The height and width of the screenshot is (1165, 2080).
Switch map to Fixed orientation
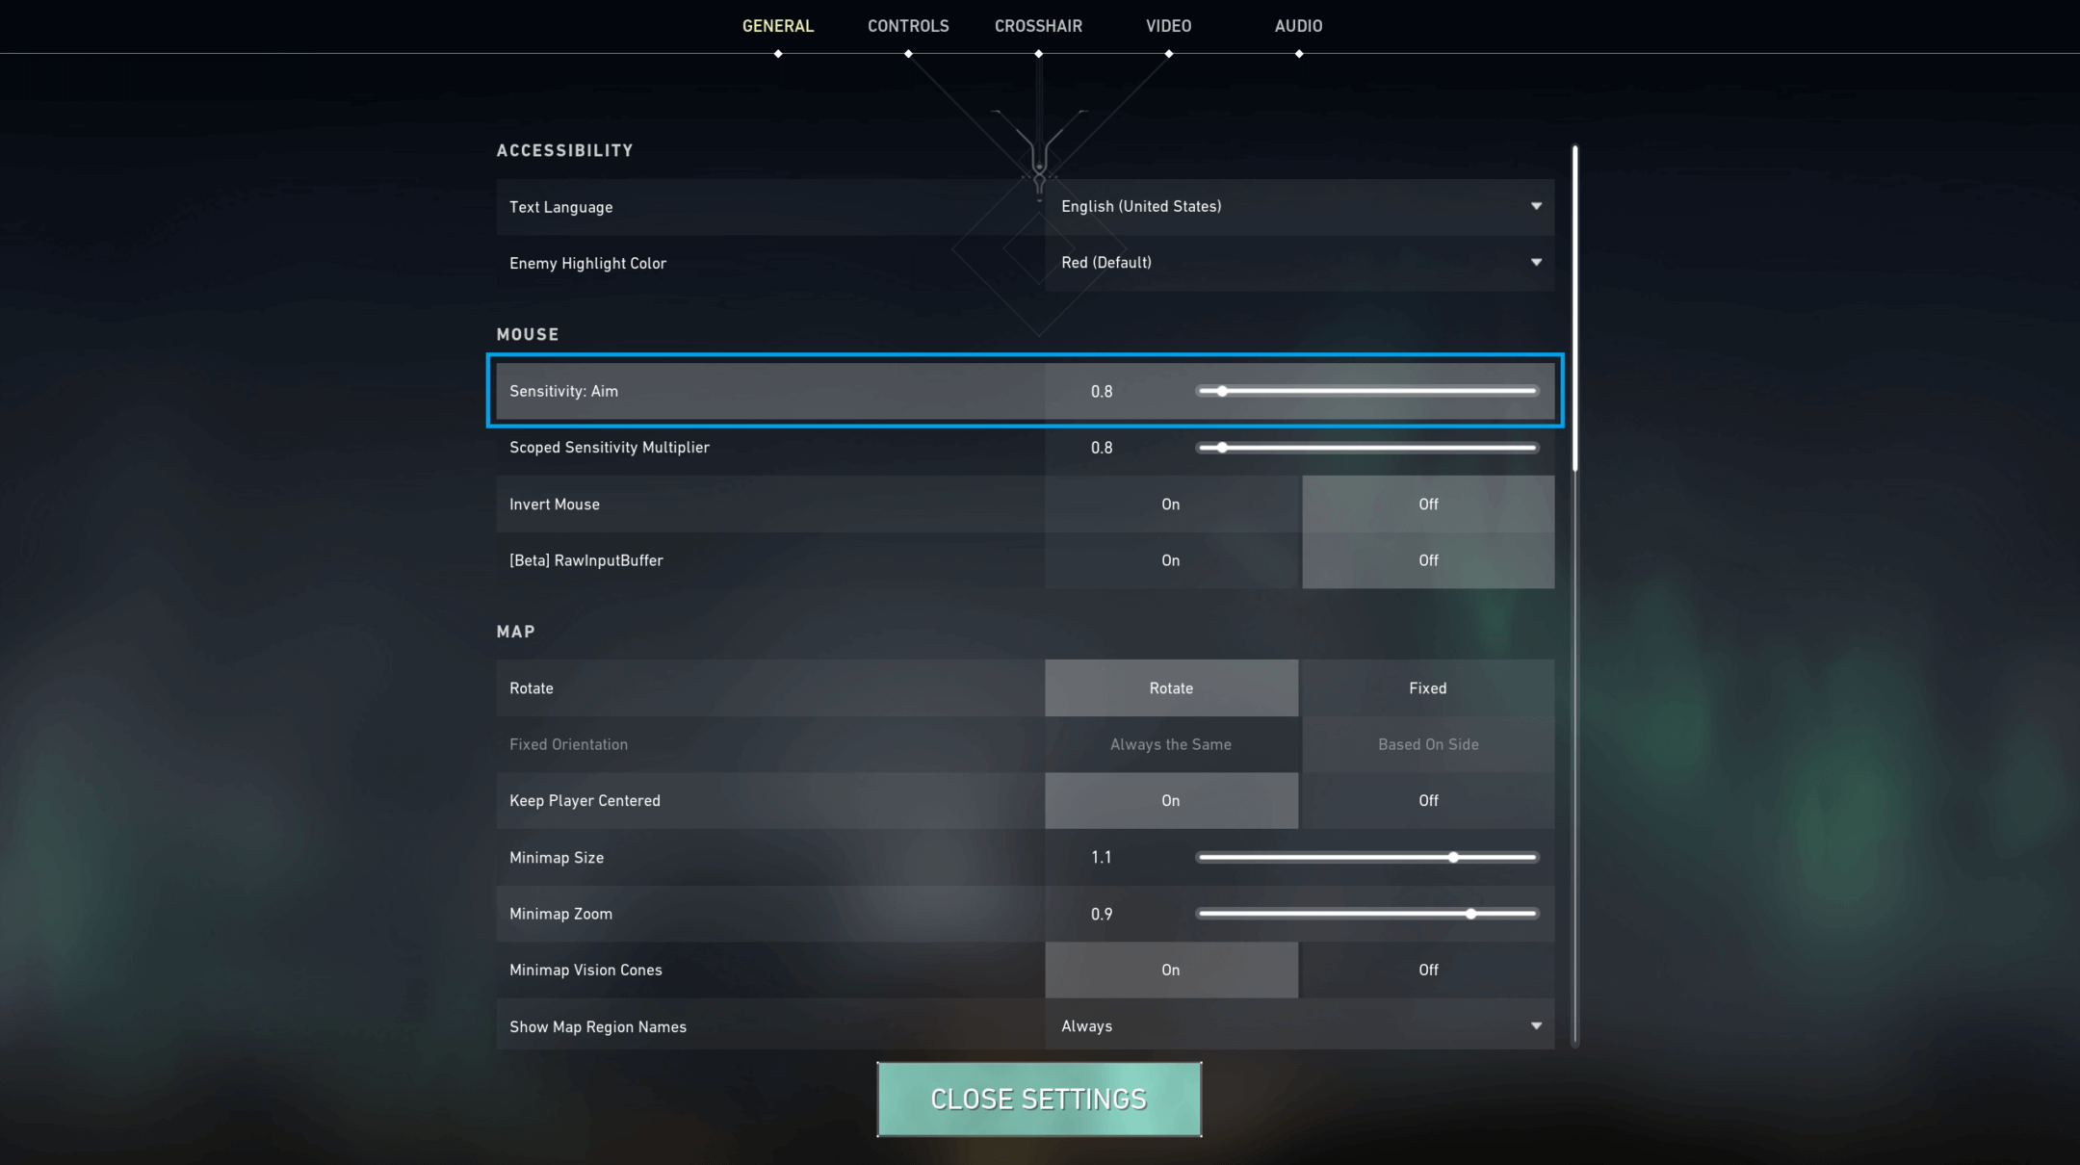pyautogui.click(x=1426, y=686)
